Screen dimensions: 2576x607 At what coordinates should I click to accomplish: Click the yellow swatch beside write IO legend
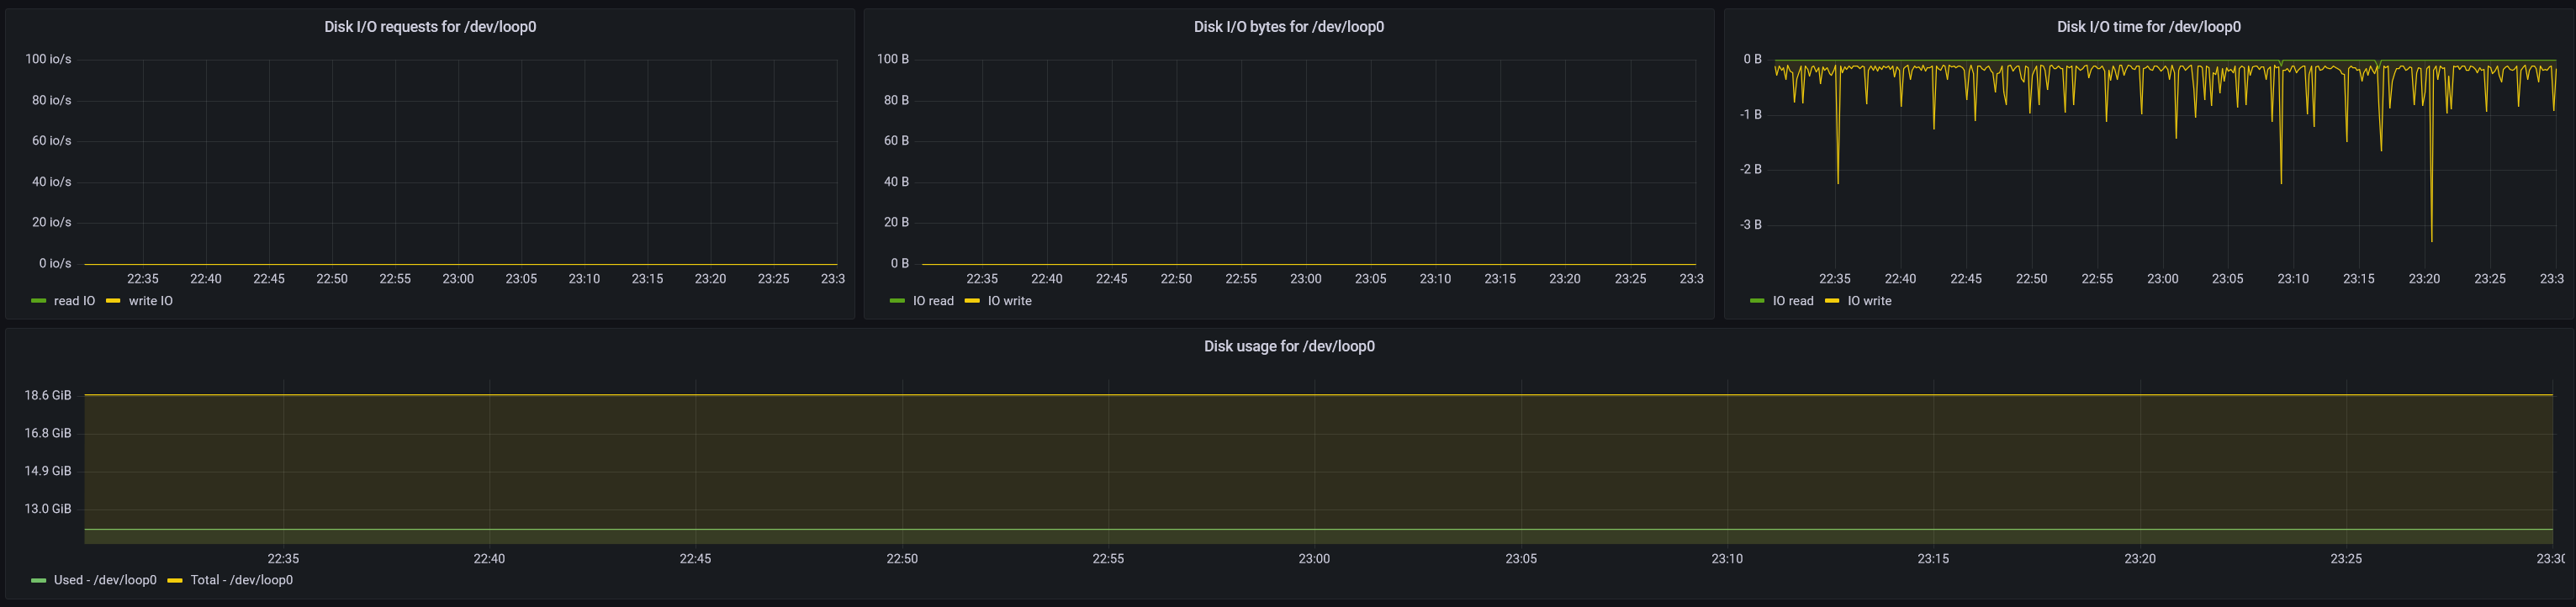pyautogui.click(x=113, y=301)
